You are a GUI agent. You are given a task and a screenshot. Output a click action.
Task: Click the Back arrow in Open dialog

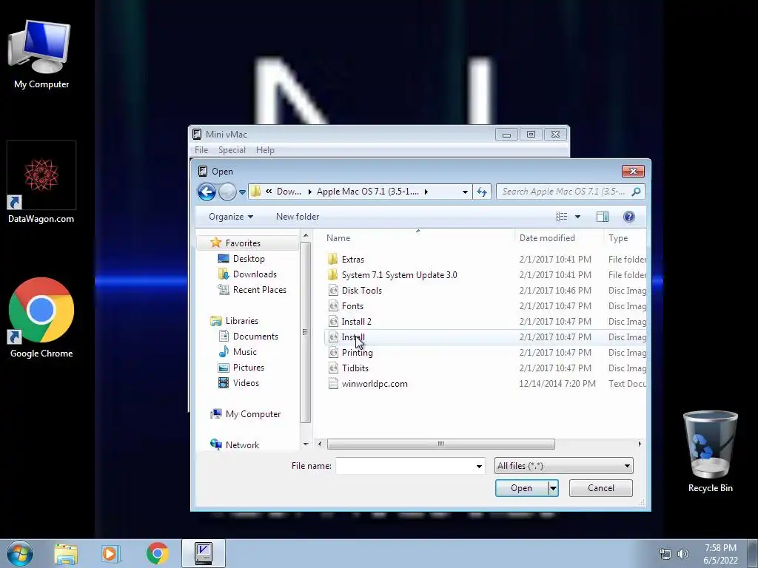(207, 192)
